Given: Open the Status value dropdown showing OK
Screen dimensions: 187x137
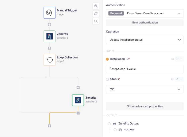Looking at the screenshot, I should (x=145, y=89).
